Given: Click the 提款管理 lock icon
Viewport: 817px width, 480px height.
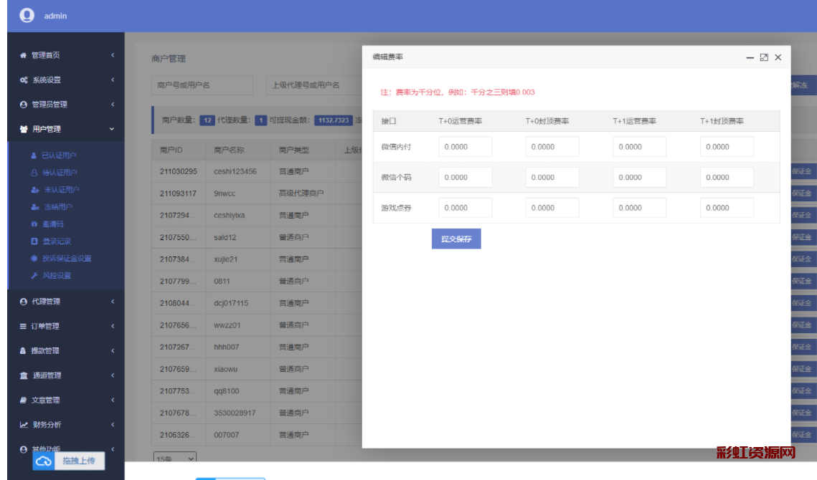Looking at the screenshot, I should (x=24, y=351).
